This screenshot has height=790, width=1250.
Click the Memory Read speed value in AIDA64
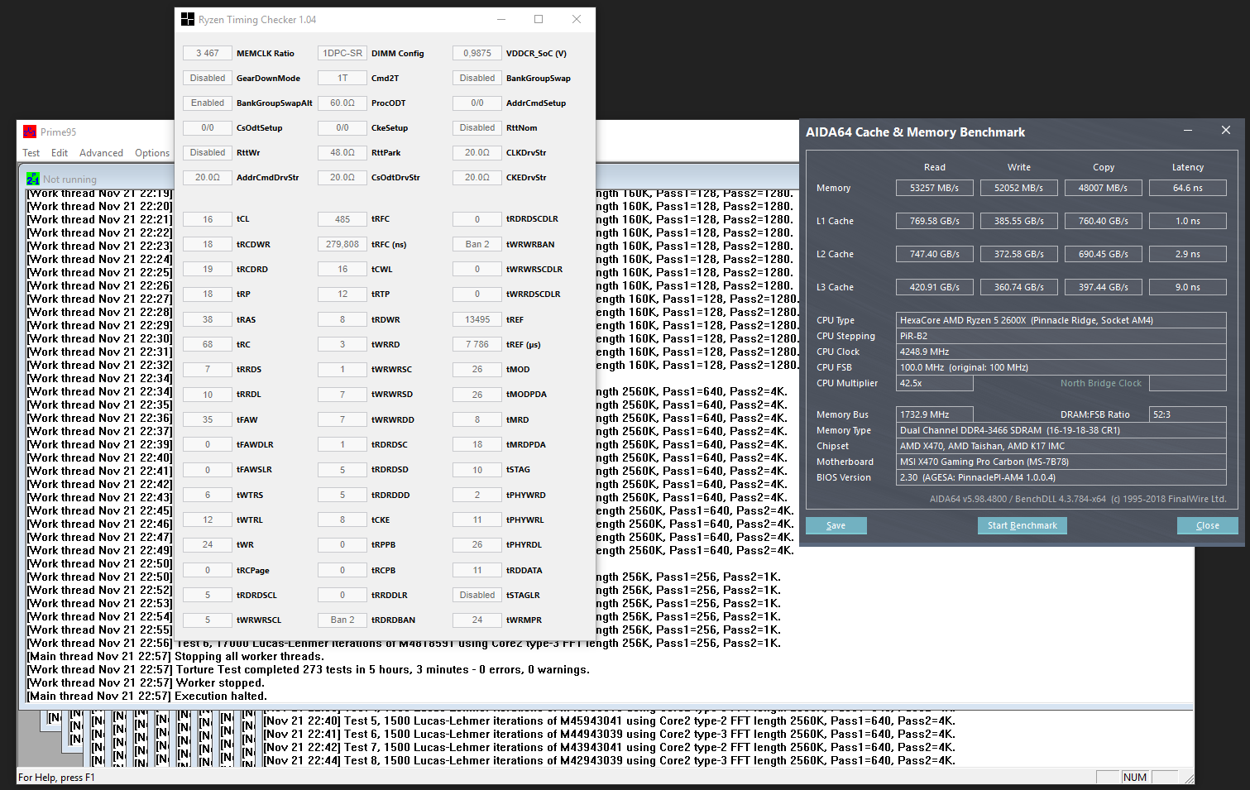tap(935, 188)
